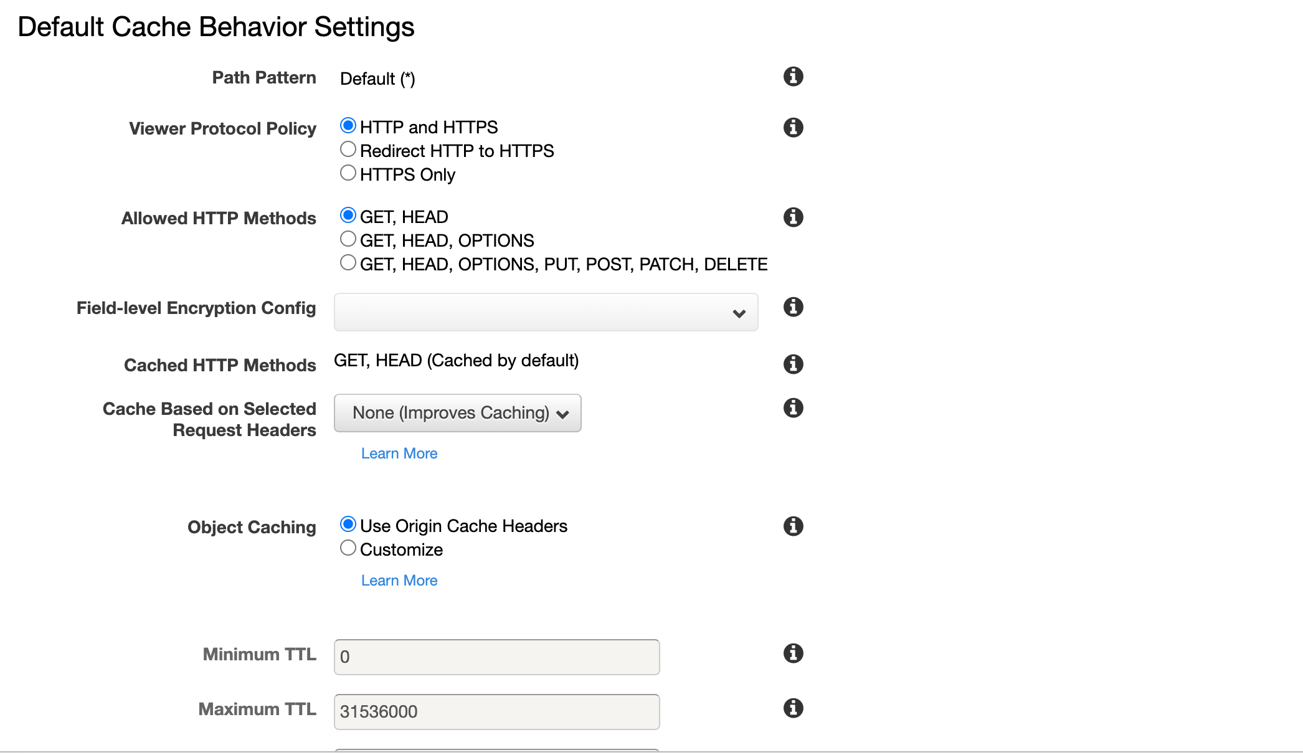Click Learn More under request headers caching
This screenshot has width=1303, height=755.
(x=399, y=453)
